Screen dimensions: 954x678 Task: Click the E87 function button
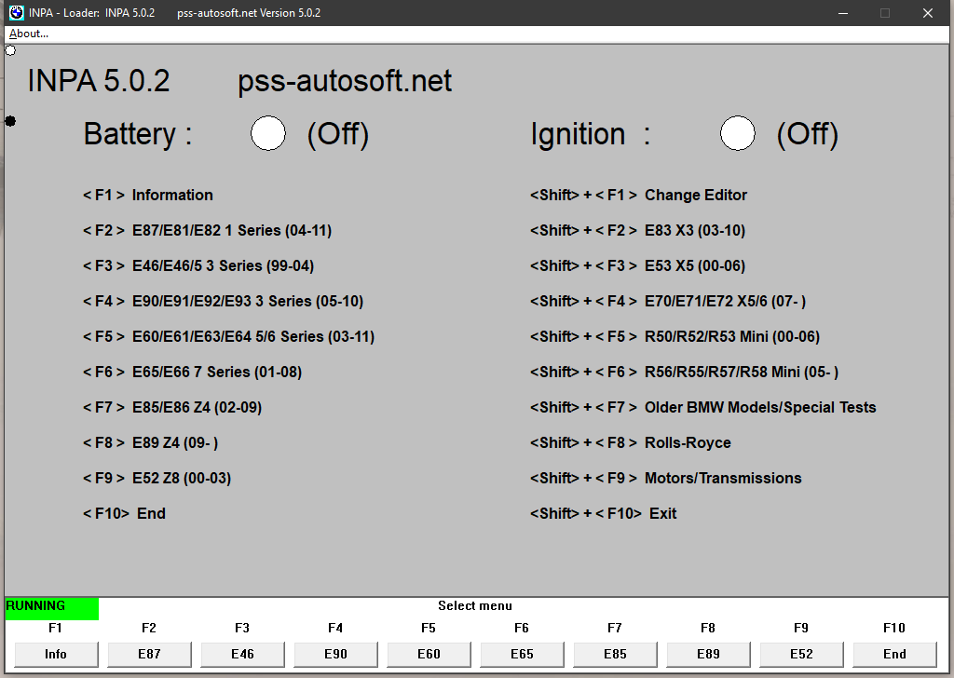149,655
